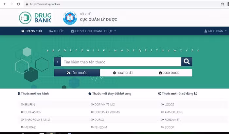Filter drugs by letter X

coord(181,51)
